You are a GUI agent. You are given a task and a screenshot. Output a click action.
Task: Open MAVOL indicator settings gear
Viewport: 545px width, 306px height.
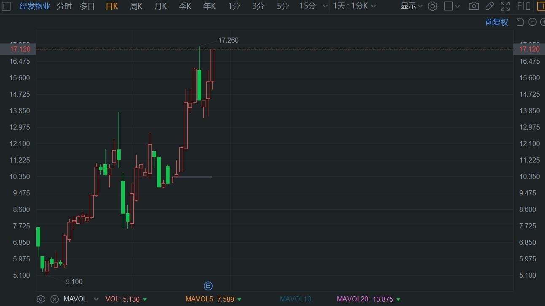(x=40, y=299)
